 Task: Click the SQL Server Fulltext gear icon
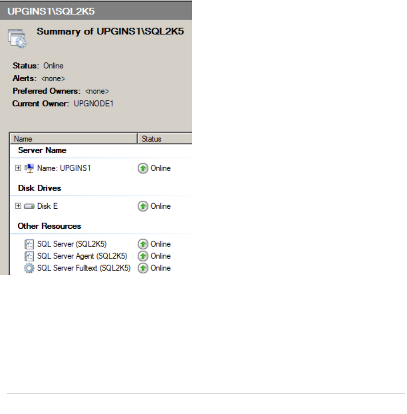tap(29, 268)
